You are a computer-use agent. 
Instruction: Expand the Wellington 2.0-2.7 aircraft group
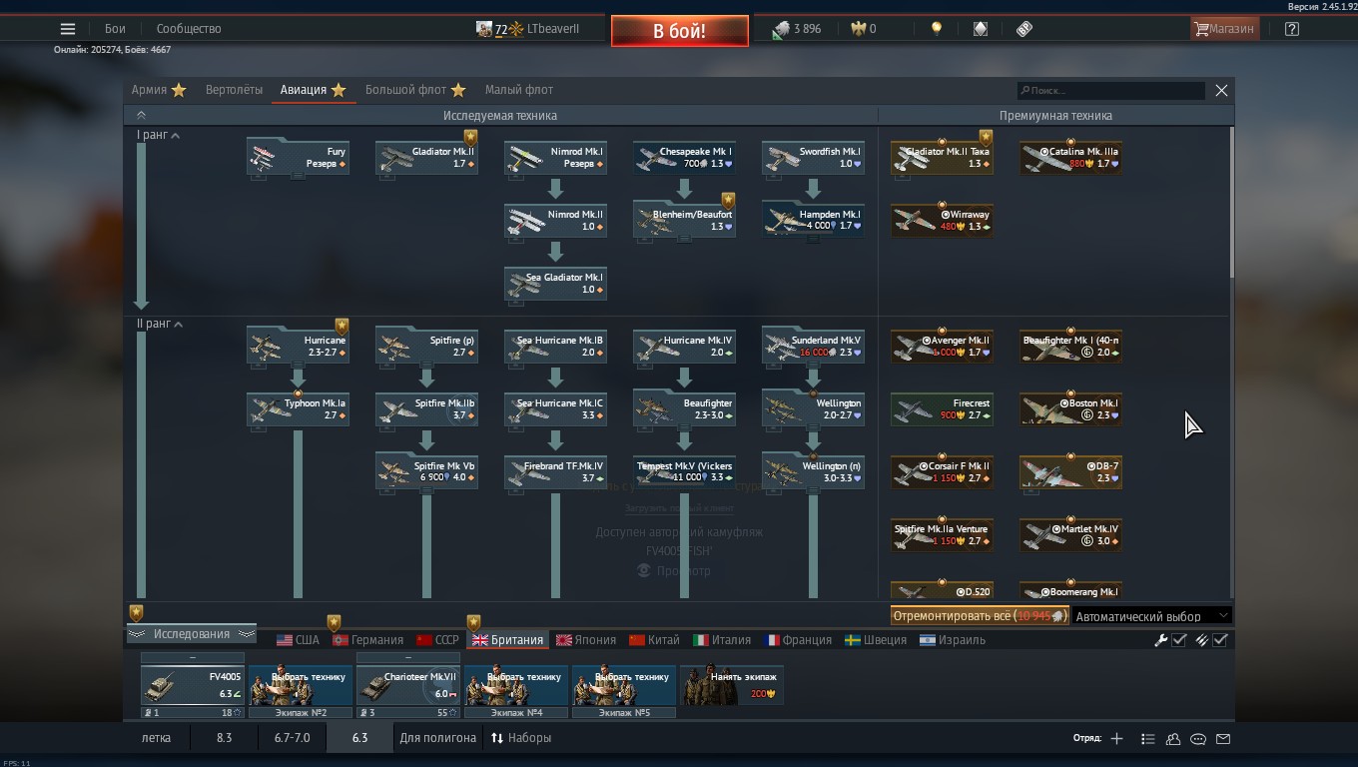(x=813, y=409)
